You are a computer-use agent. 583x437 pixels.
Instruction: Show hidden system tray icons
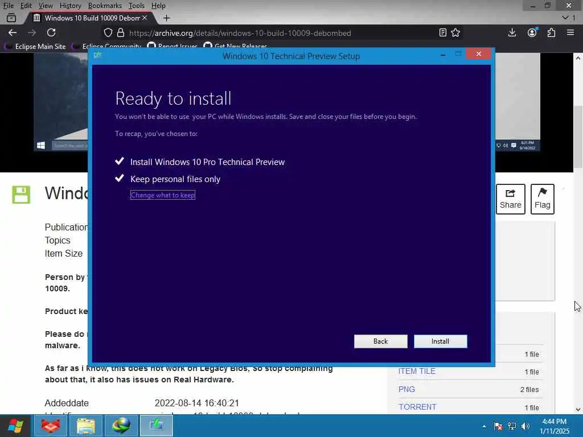coord(484,426)
